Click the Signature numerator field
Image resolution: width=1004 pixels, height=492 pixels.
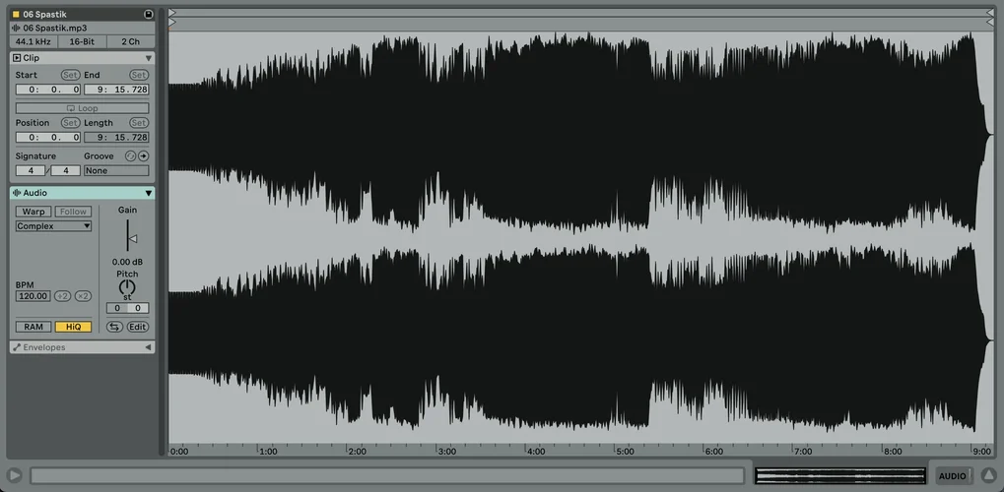(31, 171)
